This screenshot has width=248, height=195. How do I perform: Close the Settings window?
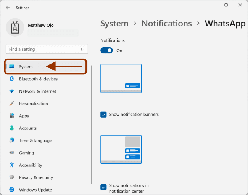(240, 5)
